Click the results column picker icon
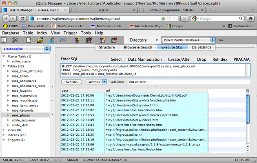 [x=248, y=90]
